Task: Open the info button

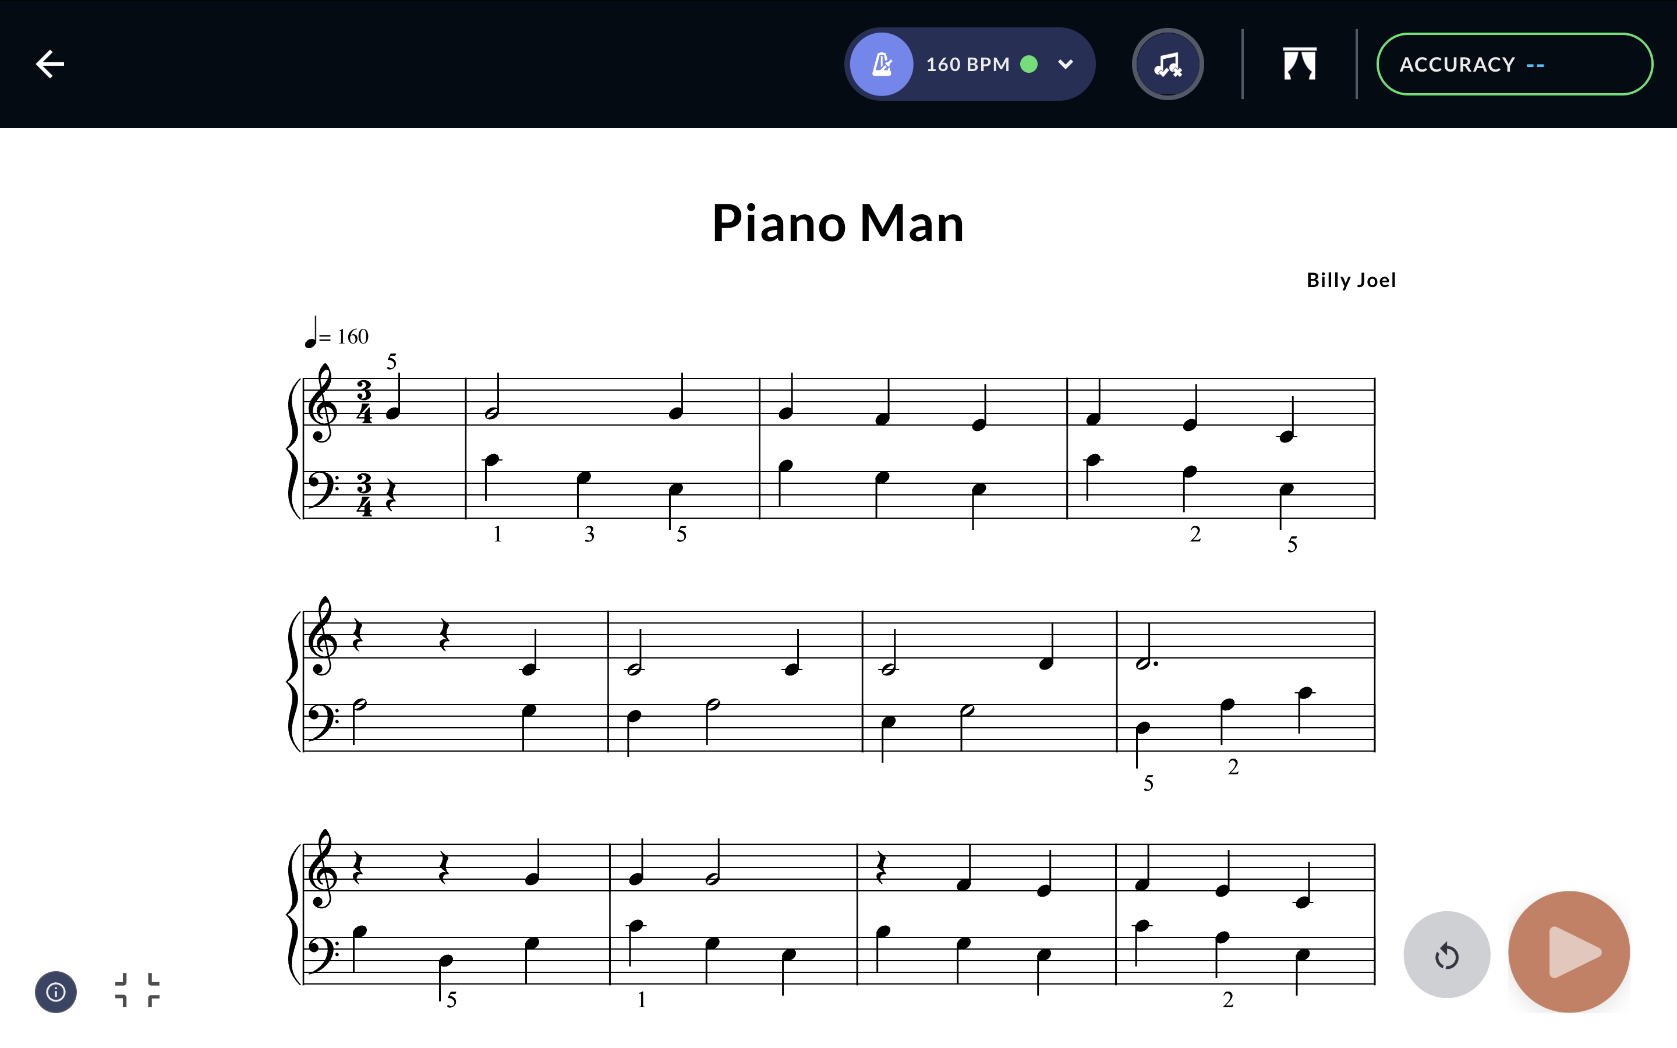Action: [x=56, y=992]
